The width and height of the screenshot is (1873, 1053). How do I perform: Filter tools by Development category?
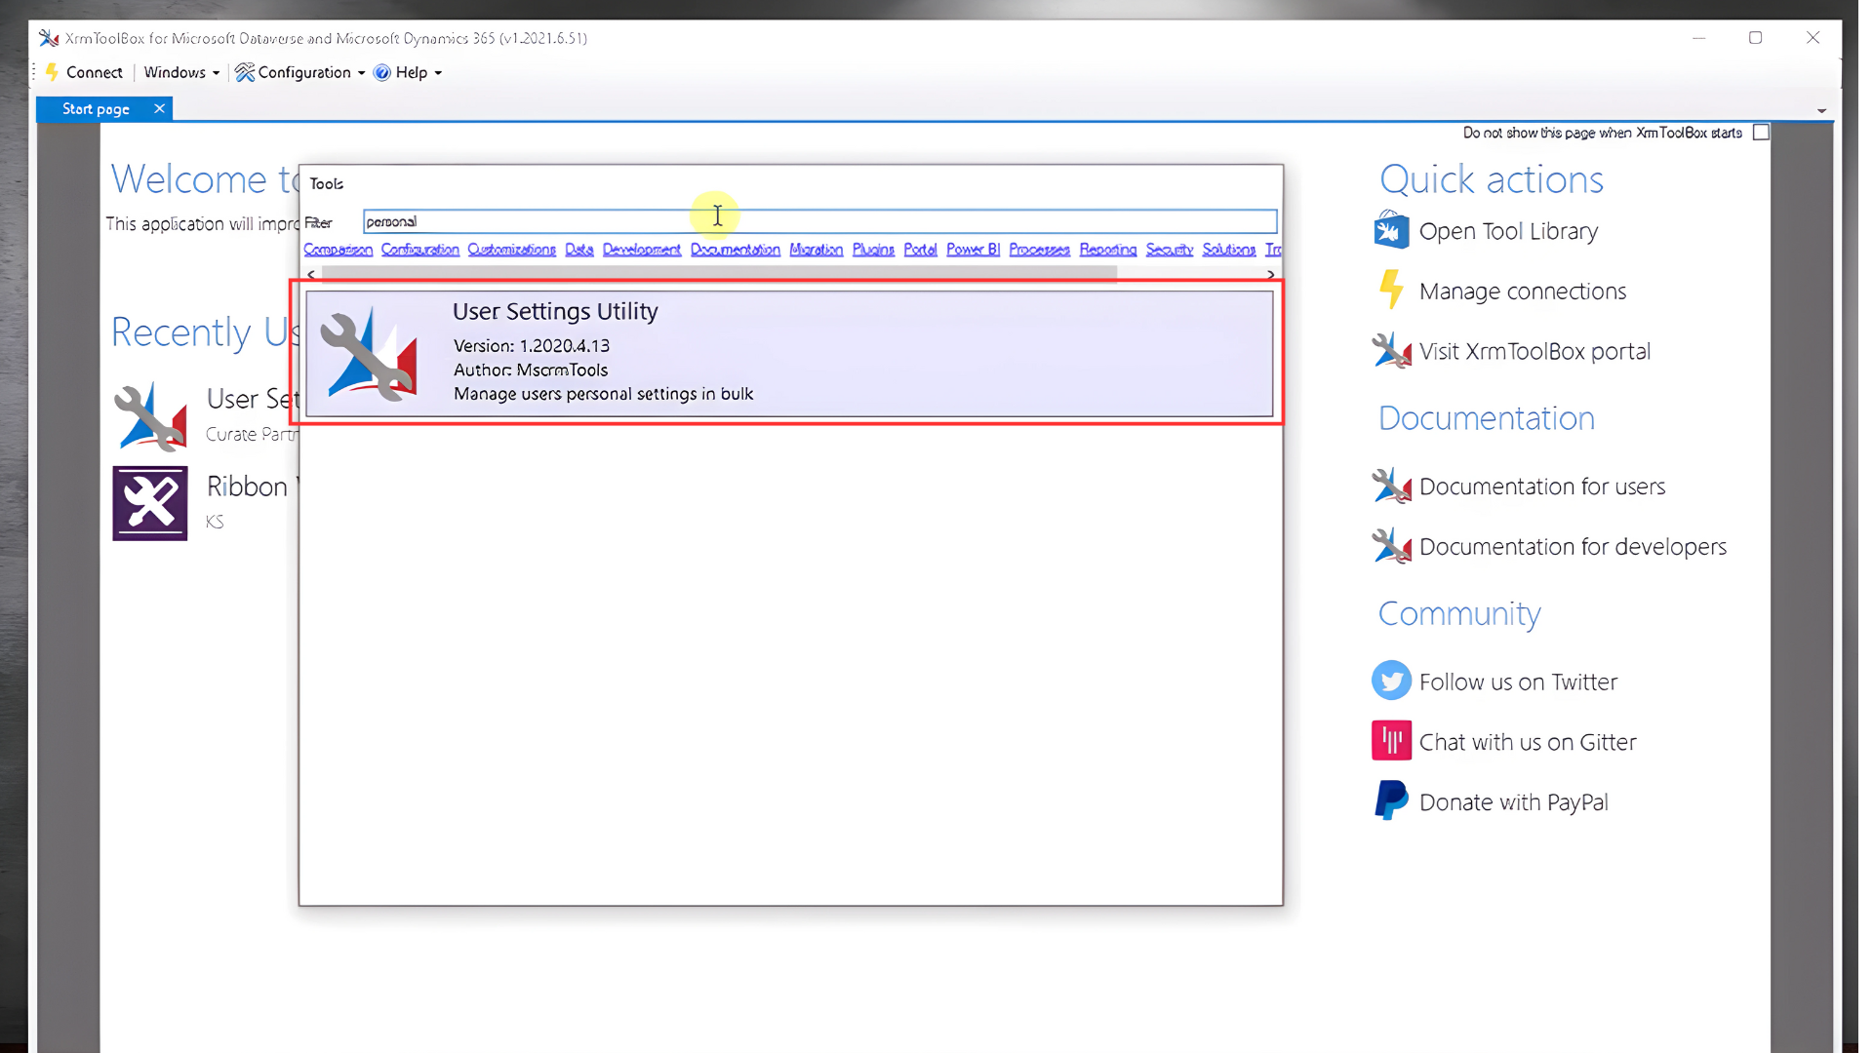click(641, 250)
